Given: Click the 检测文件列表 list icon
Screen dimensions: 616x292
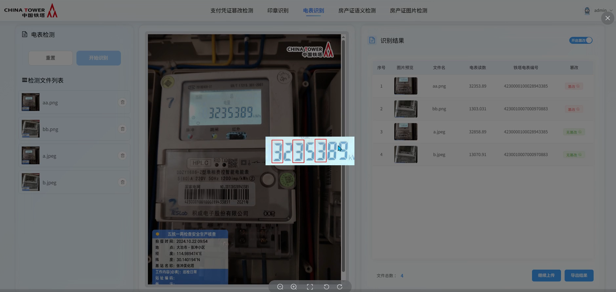Looking at the screenshot, I should point(24,80).
